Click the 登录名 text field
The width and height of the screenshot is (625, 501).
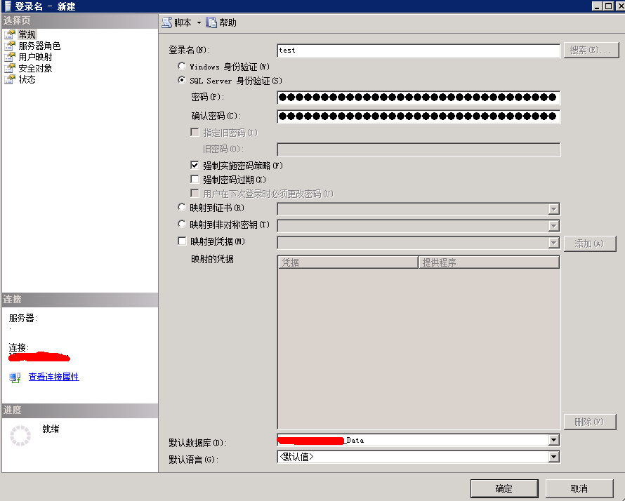pyautogui.click(x=419, y=51)
